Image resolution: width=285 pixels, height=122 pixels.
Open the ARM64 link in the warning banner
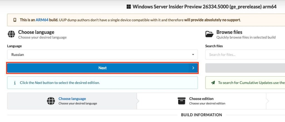(x=42, y=20)
